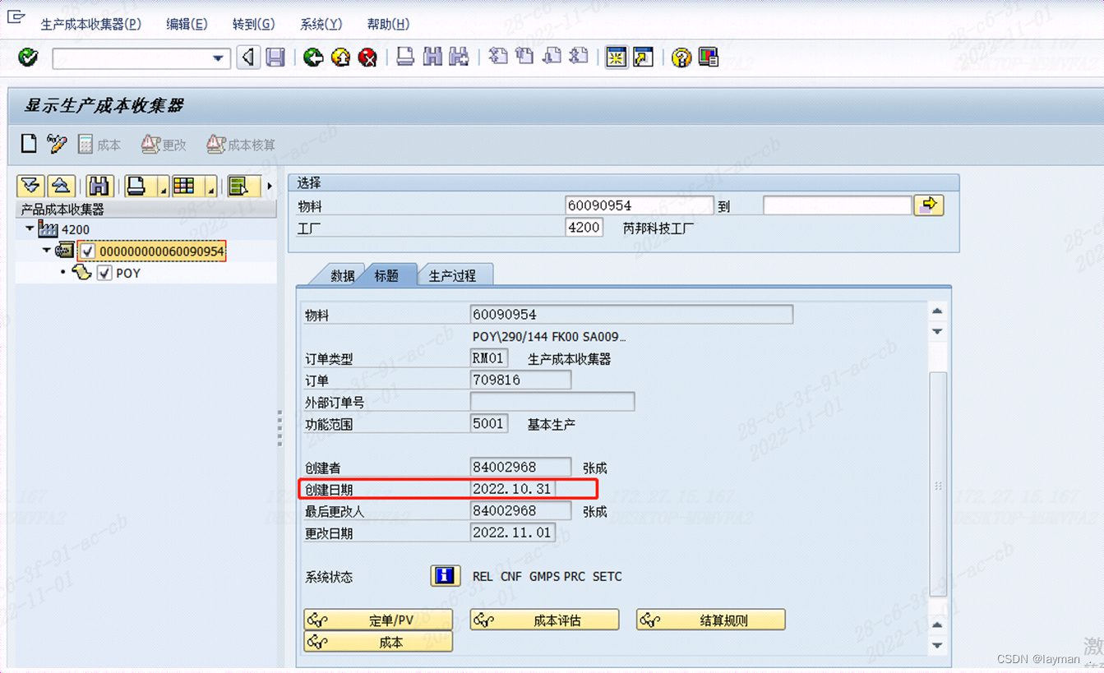The height and width of the screenshot is (673, 1104).
Task: Toggle Display/Change glasses-pencil icon
Action: [56, 144]
